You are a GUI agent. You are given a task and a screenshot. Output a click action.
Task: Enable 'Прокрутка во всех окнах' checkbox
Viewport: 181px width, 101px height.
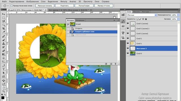click(x=12, y=6)
